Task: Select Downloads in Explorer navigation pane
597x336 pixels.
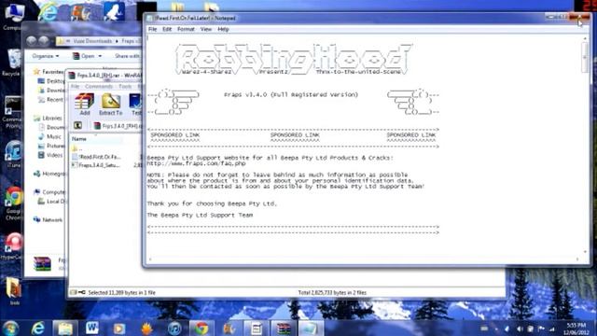Action: (51, 91)
